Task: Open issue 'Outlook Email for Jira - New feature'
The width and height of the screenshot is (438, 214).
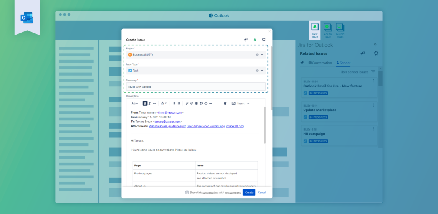Action: click(x=332, y=86)
